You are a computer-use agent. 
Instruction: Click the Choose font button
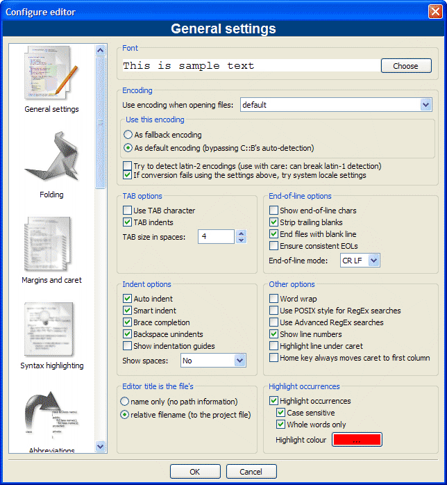pos(406,66)
